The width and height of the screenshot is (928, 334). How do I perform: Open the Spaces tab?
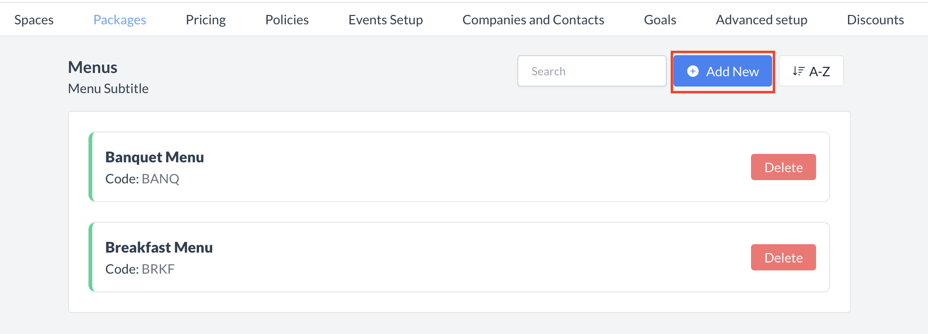pos(34,20)
